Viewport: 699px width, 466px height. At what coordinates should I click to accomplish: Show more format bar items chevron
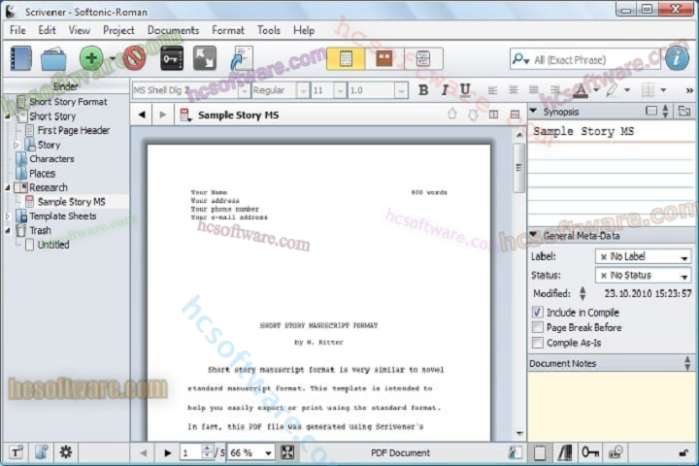[x=689, y=90]
